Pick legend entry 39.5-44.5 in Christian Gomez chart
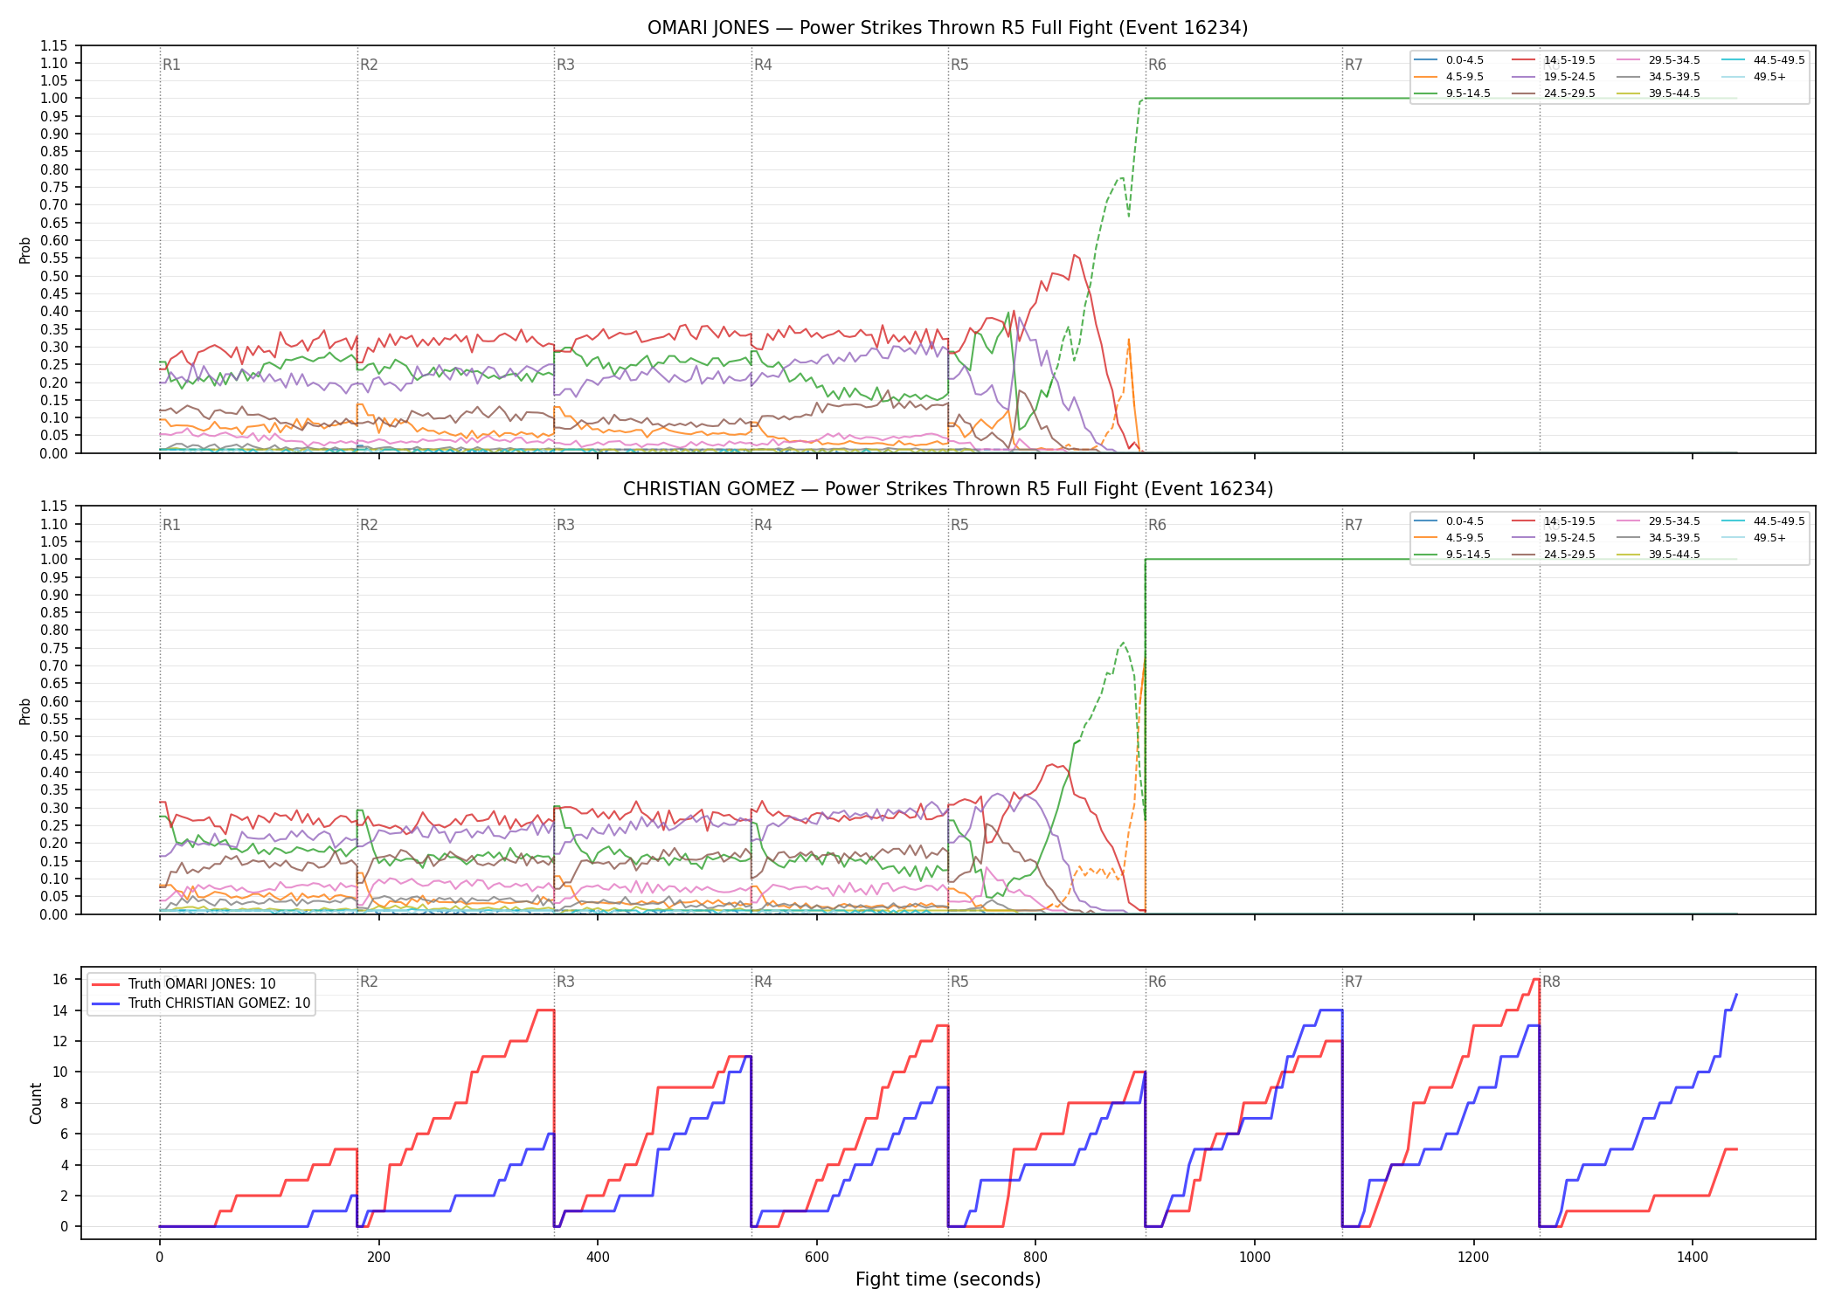The image size is (1835, 1310). click(1658, 555)
